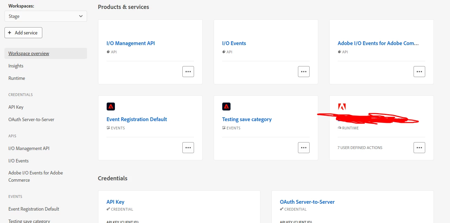The image size is (450, 223).
Task: Open the Testing save category card link
Action: pyautogui.click(x=247, y=119)
